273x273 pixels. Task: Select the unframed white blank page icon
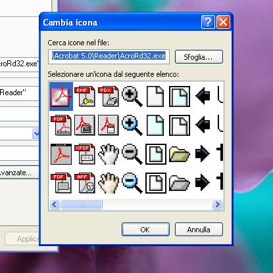coord(155,96)
